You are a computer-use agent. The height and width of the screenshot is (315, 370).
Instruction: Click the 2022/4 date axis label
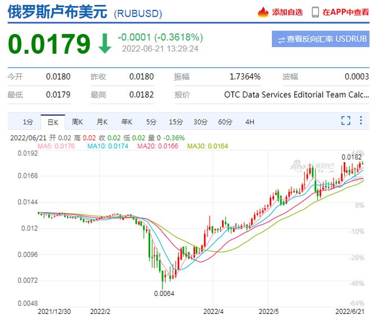point(214,312)
